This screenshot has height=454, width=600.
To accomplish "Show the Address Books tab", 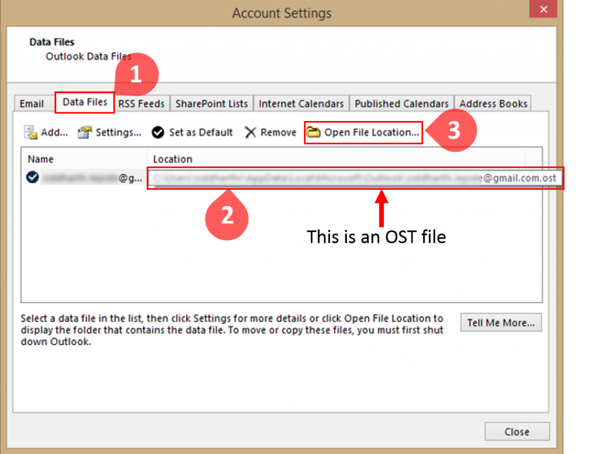I will tap(493, 104).
